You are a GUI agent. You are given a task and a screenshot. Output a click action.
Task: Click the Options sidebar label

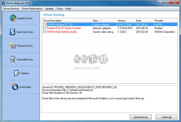[x=25, y=73]
